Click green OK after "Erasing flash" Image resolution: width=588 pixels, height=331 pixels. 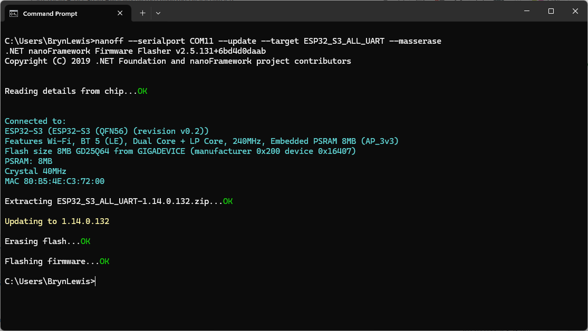coord(85,241)
